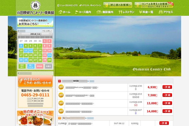This screenshot has width=189, height=126.
Task: Select November 26 on the calendar
Action: (x=31, y=60)
